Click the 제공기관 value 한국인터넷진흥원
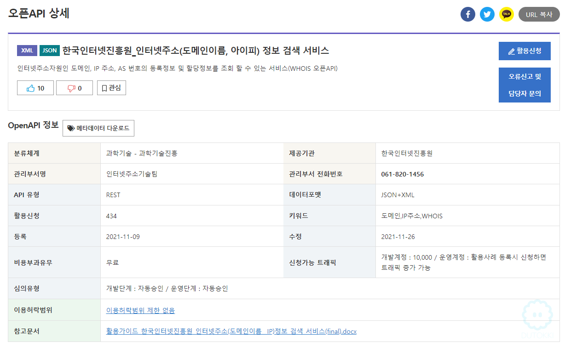The image size is (565, 347). click(407, 154)
